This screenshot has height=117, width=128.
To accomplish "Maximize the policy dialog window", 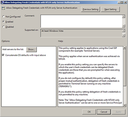I will (x=122, y=2).
